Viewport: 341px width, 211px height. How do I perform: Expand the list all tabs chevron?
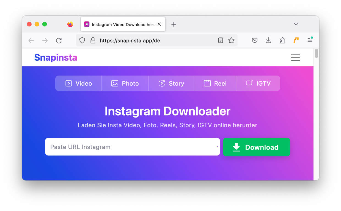coord(296,24)
